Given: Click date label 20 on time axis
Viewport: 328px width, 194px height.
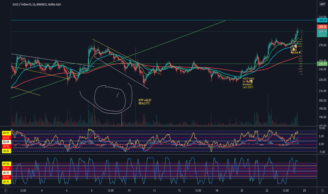Looking at the screenshot, I should (x=242, y=190).
